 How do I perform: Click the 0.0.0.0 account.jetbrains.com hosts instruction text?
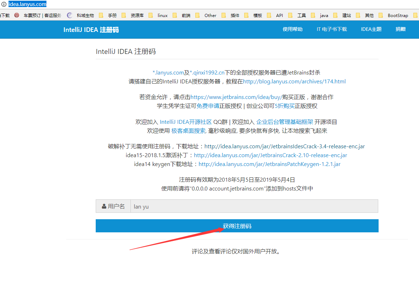(237, 189)
